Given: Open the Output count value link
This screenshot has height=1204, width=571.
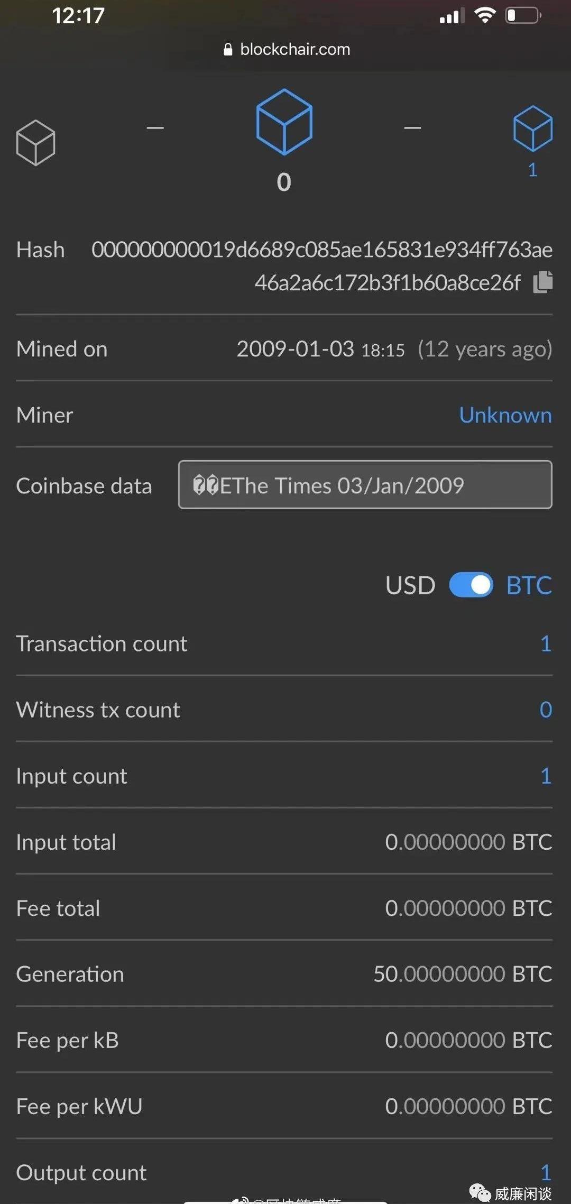Looking at the screenshot, I should coord(546,1172).
